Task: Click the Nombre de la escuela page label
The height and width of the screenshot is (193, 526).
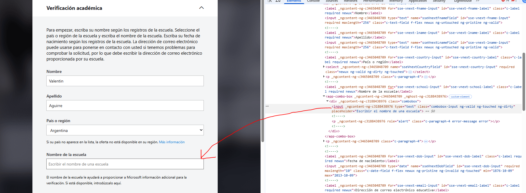Action: point(66,155)
